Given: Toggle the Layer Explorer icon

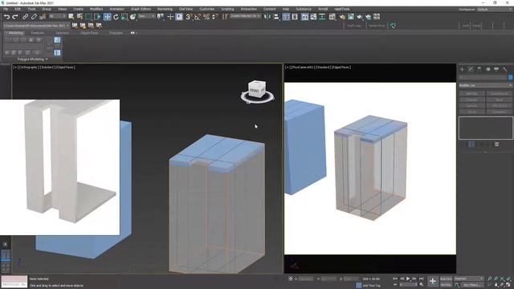Looking at the screenshot, I should coord(295,17).
